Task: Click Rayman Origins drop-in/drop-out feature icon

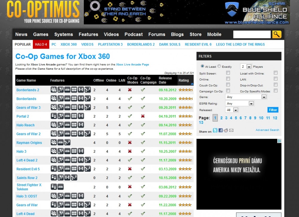Action: [x=68, y=143]
